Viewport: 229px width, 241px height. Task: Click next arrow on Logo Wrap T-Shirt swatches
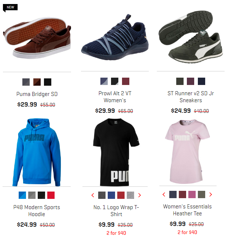click(x=140, y=195)
